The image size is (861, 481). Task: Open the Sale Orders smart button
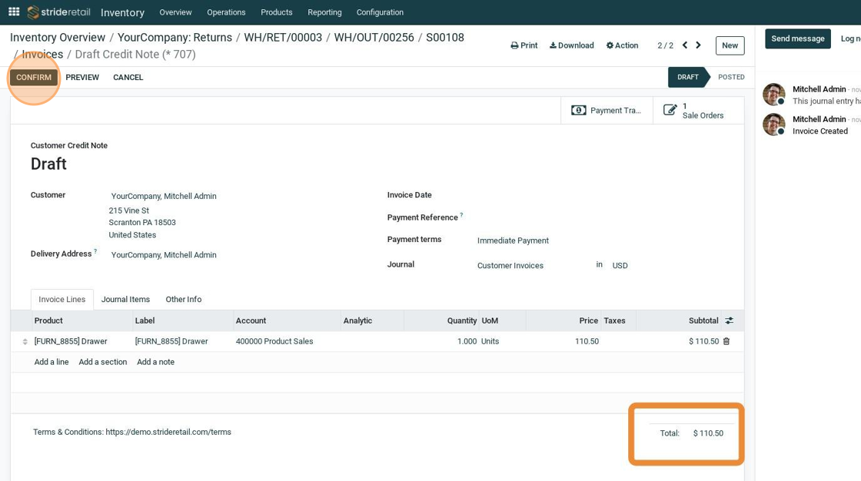[x=698, y=111]
